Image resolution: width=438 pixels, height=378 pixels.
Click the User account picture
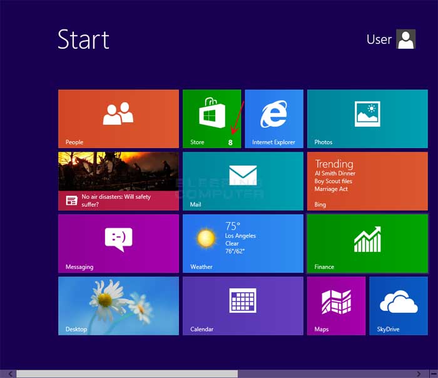pyautogui.click(x=405, y=39)
